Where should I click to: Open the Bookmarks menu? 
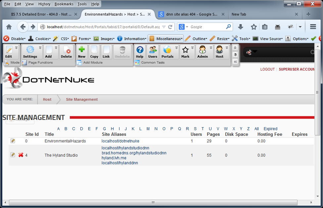point(64,4)
